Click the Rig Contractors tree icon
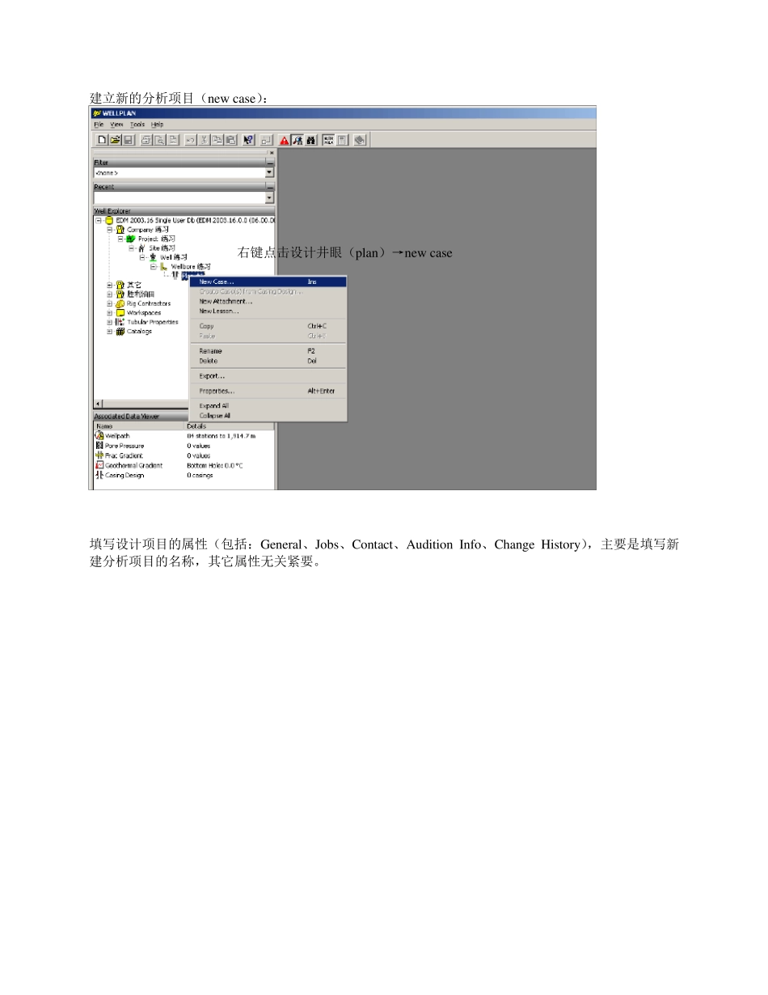The height and width of the screenshot is (995, 768). [120, 303]
